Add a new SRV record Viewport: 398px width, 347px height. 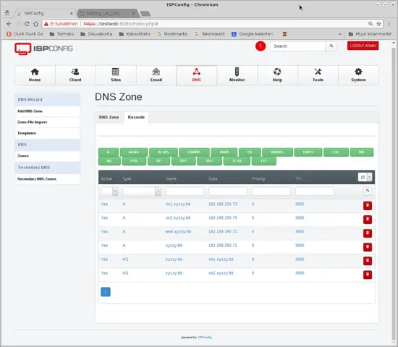[209, 161]
